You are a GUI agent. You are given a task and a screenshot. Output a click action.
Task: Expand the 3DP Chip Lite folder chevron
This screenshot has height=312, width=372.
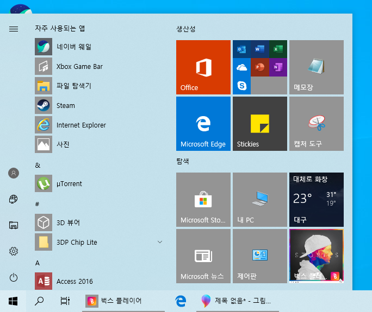[160, 242]
